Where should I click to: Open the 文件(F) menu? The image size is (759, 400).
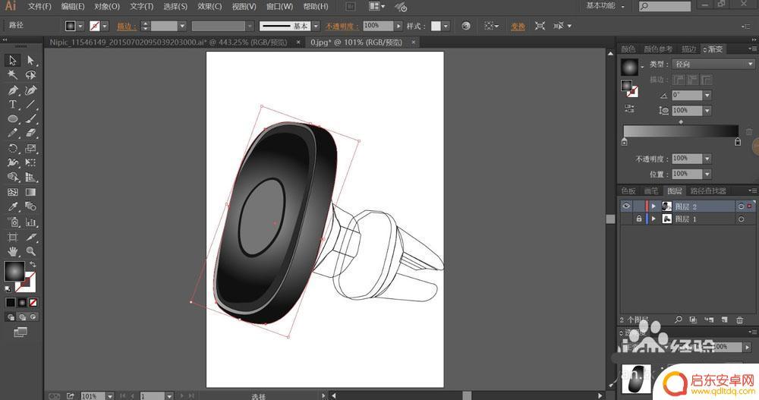click(x=39, y=6)
